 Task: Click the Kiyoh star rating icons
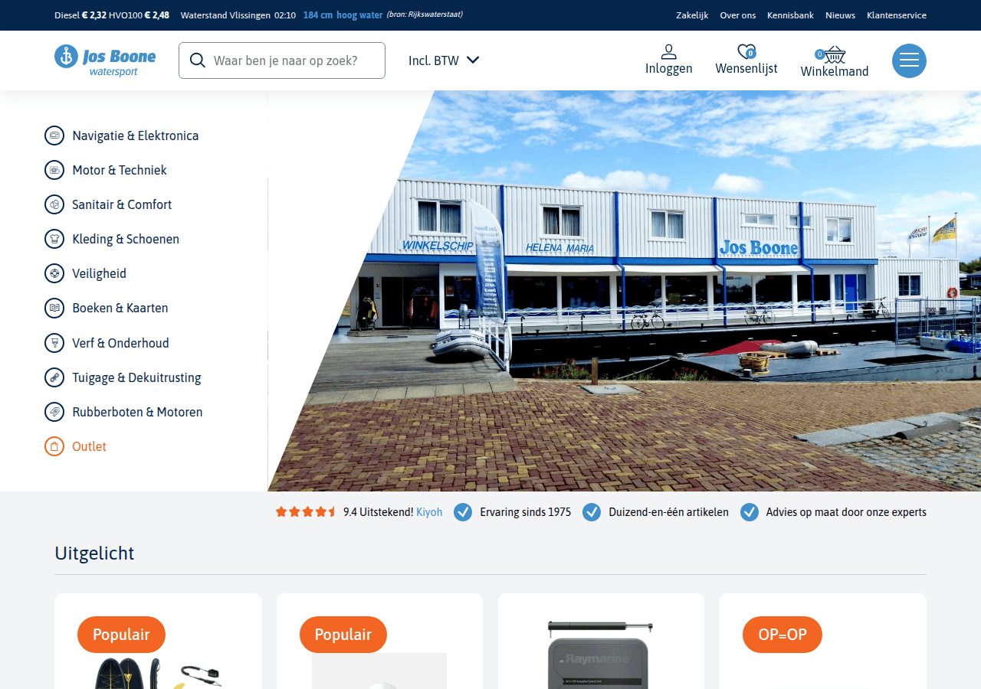tap(306, 512)
